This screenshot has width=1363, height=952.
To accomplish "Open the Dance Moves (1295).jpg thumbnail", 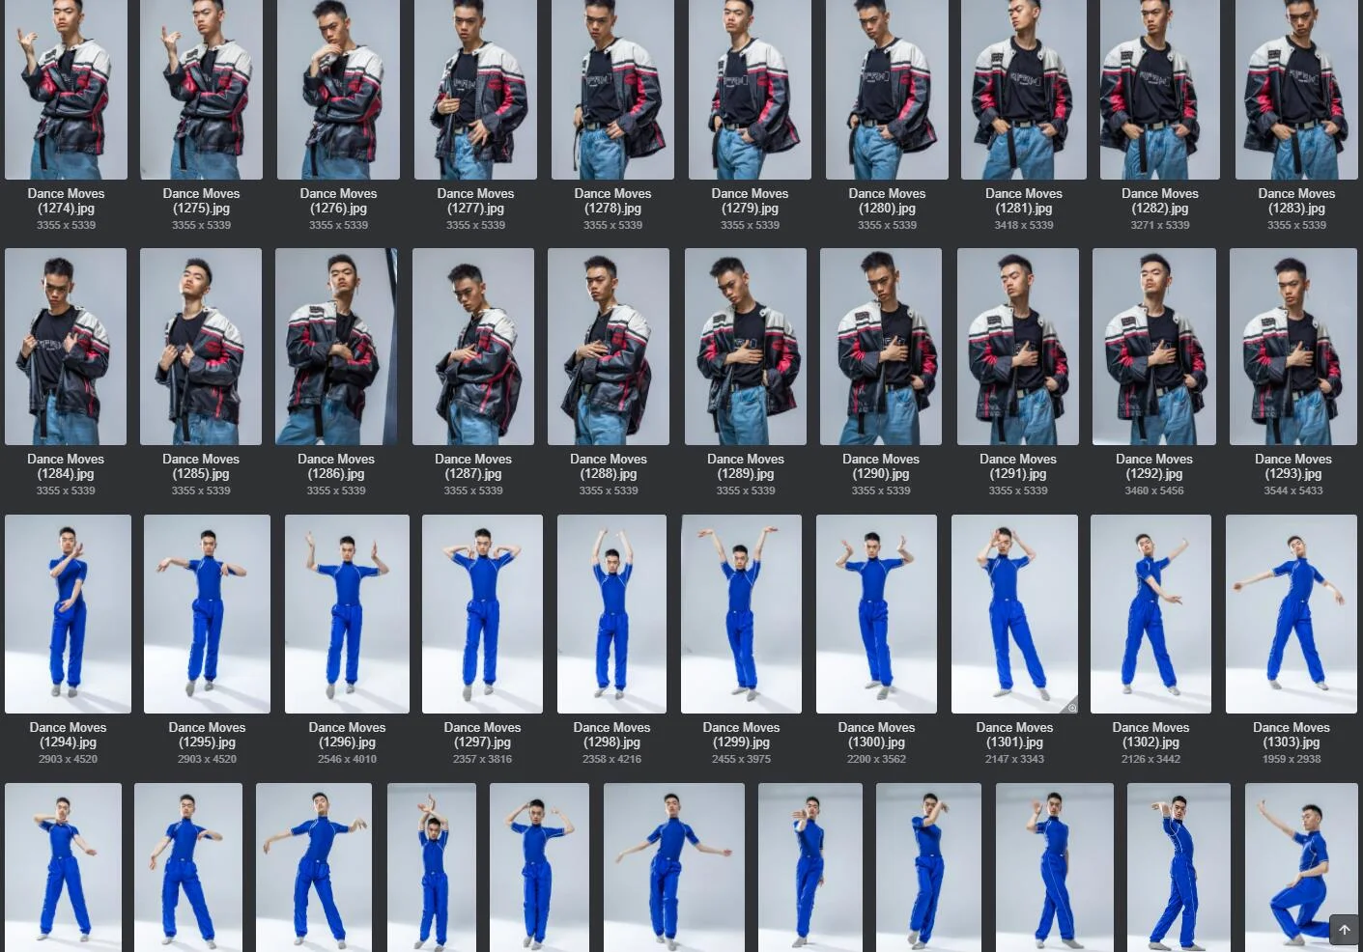I will pos(207,614).
